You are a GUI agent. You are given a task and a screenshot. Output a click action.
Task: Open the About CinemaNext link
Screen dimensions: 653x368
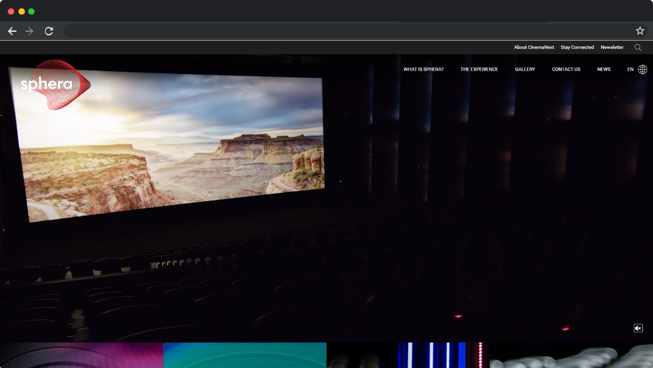534,47
